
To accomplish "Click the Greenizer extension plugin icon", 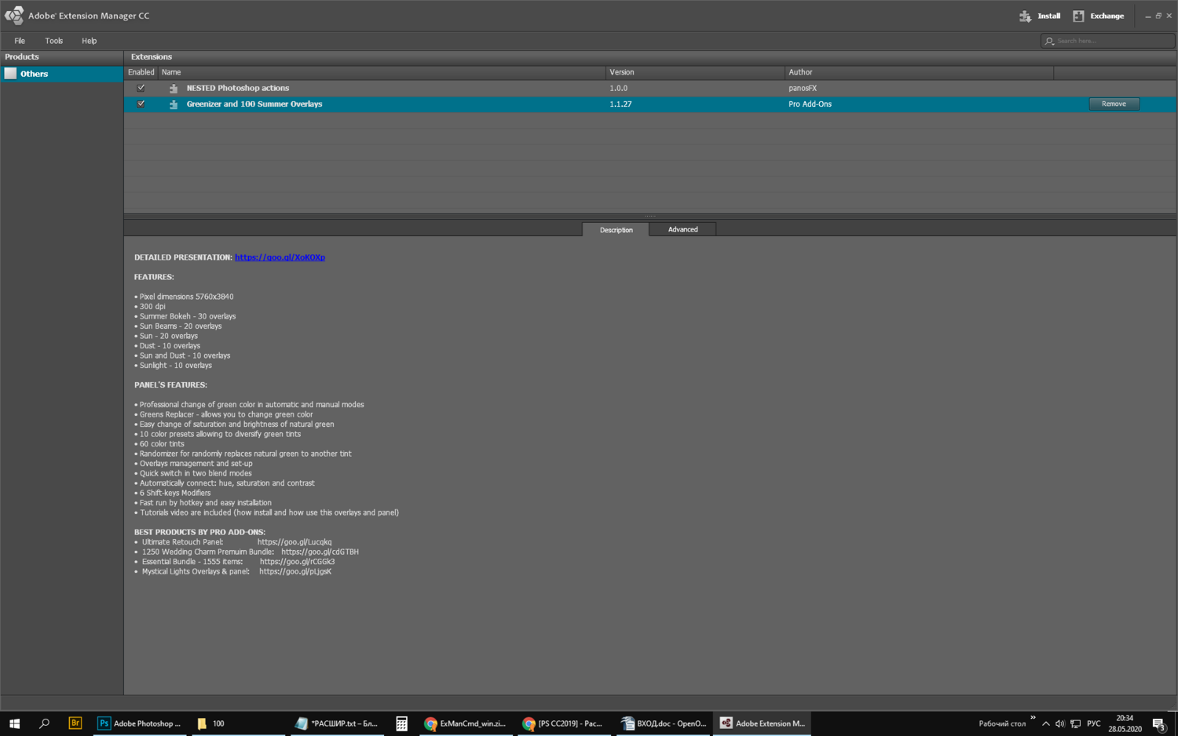I will tap(174, 104).
